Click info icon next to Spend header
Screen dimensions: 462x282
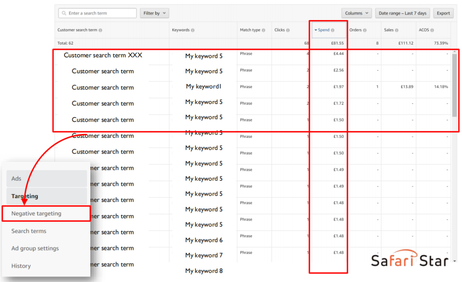pyautogui.click(x=332, y=30)
